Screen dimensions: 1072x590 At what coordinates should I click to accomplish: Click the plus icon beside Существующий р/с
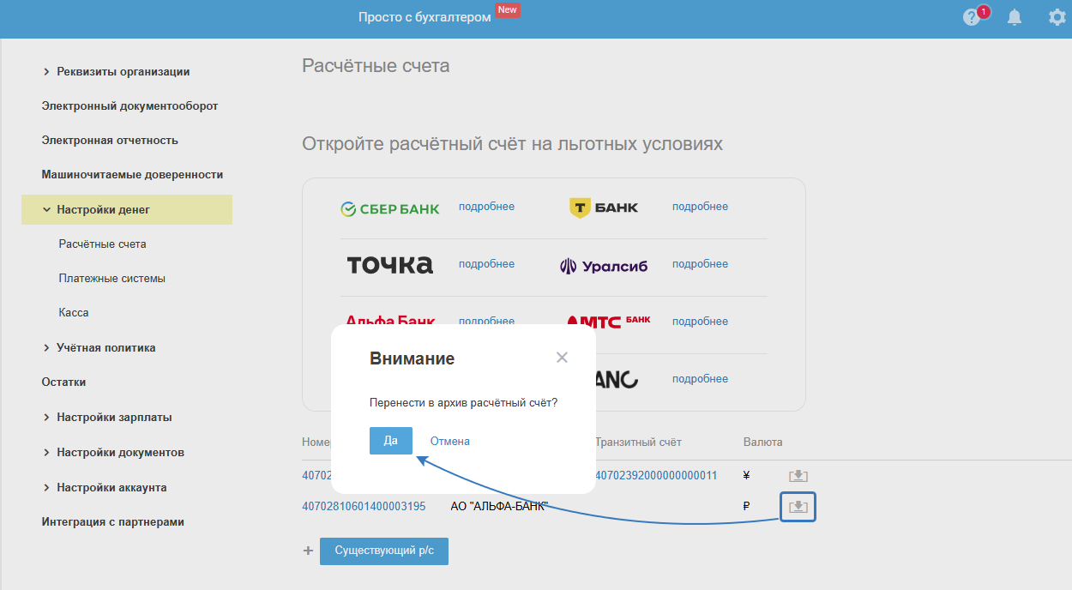tap(309, 551)
